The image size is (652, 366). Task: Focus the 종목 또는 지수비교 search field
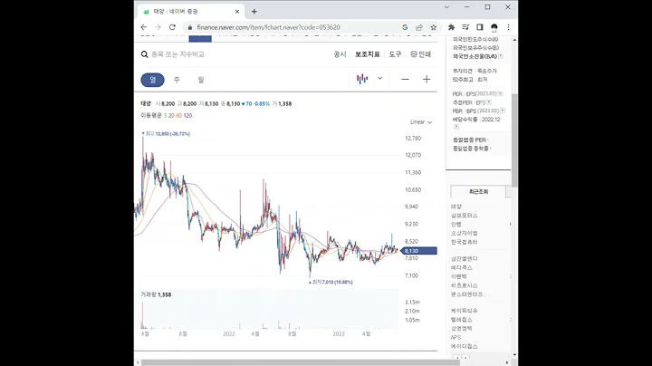click(178, 54)
